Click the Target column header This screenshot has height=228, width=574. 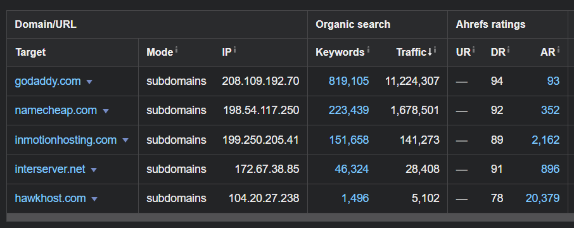pyautogui.click(x=31, y=53)
